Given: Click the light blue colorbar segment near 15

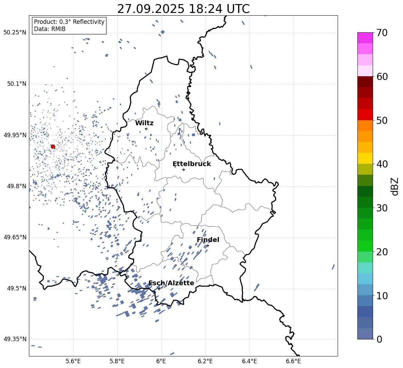Looking at the screenshot, I should tap(365, 279).
